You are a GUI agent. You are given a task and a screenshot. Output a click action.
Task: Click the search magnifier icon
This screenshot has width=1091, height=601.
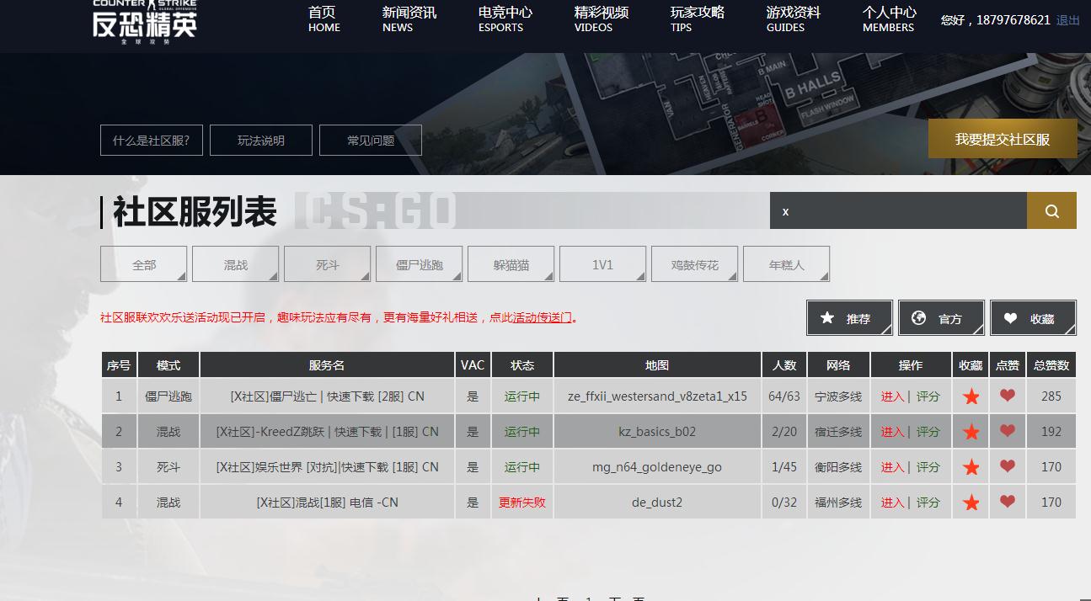tap(1051, 210)
